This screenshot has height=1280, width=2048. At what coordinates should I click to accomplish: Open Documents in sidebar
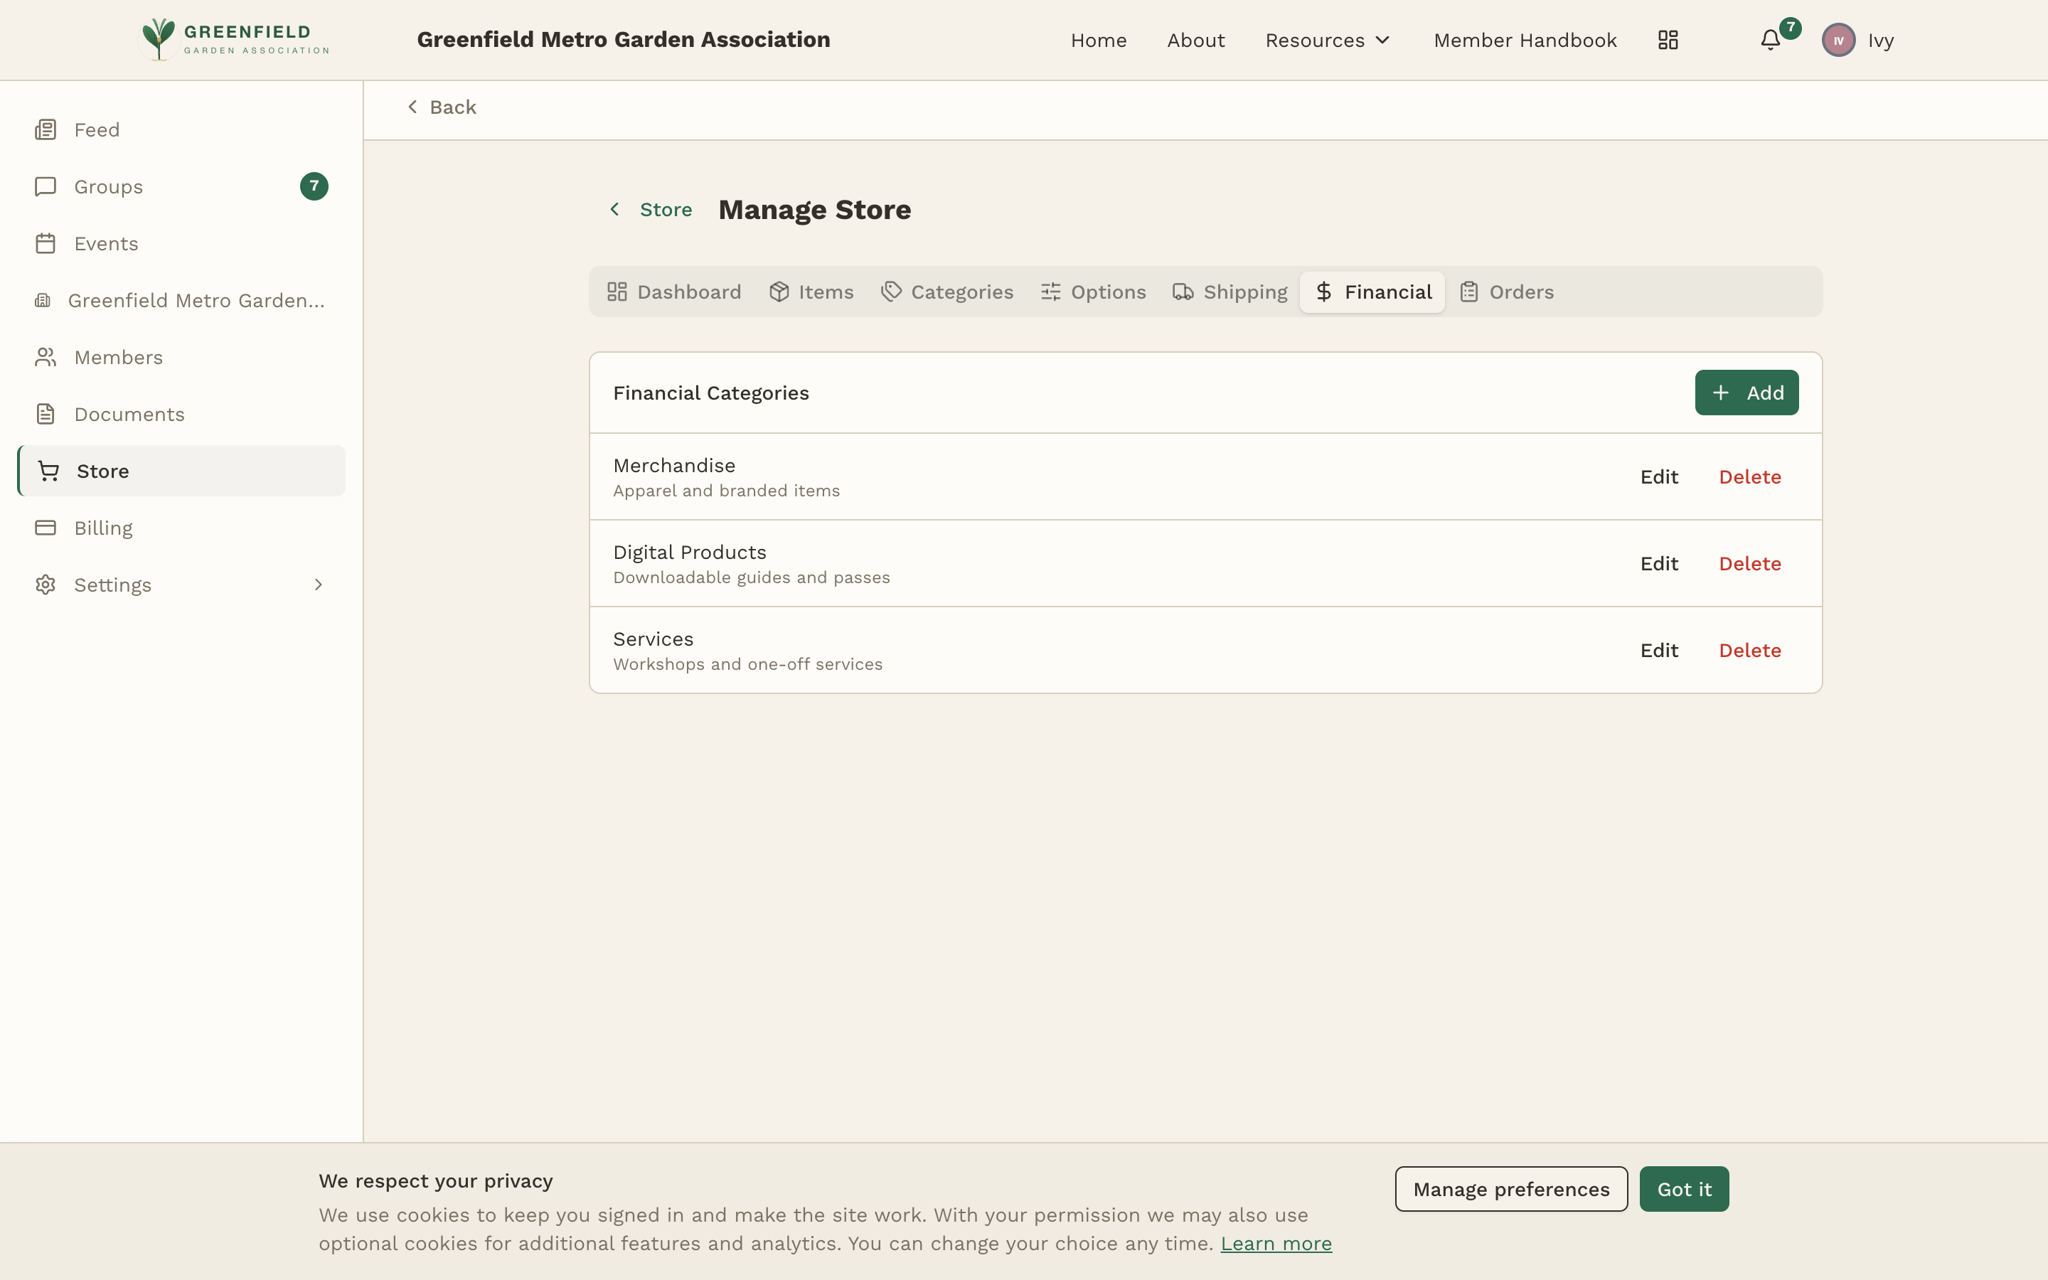click(181, 414)
